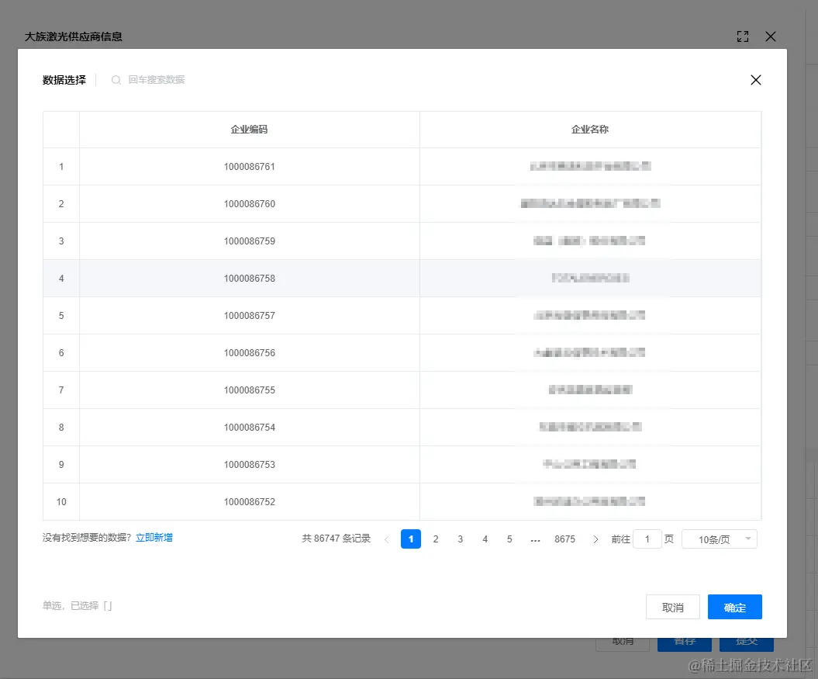Go to page 4

coord(485,539)
